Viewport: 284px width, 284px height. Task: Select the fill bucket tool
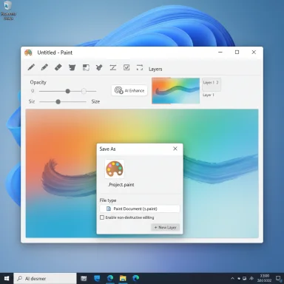[x=72, y=67]
